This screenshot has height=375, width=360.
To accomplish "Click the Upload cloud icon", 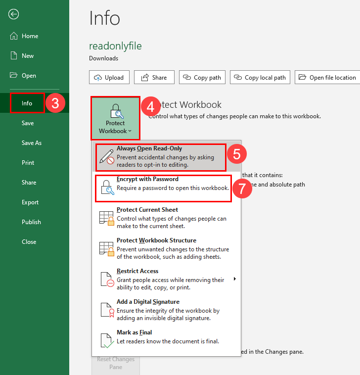I will click(98, 78).
